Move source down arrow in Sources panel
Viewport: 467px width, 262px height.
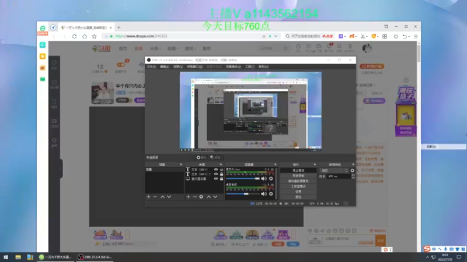(215, 197)
